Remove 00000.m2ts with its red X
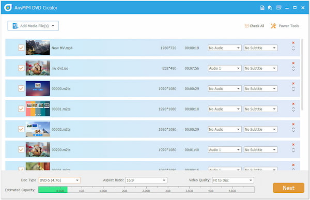The width and height of the screenshot is (310, 200). [293, 84]
